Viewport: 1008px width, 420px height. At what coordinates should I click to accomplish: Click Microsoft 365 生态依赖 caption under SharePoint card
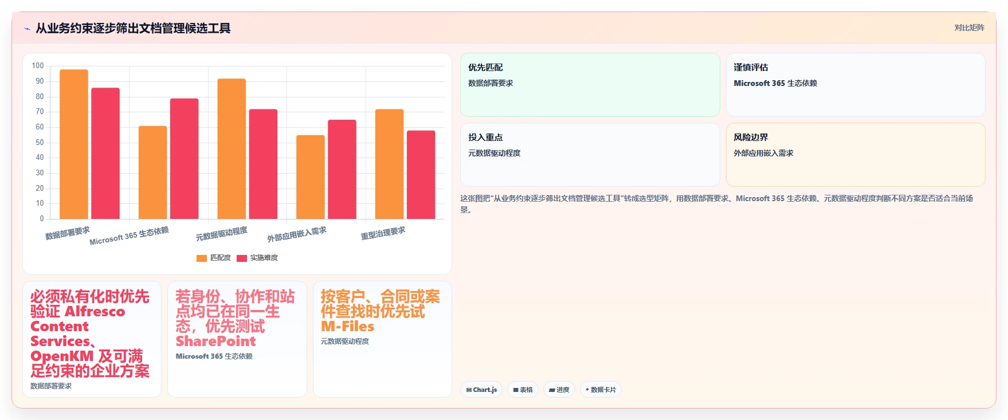[214, 356]
